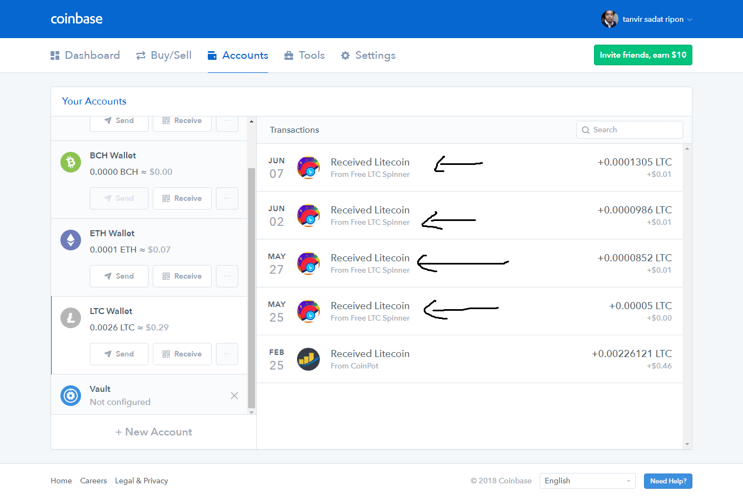The height and width of the screenshot is (498, 743).
Task: Click the LTC Wallet balance 0.0026 LTC
Action: click(x=112, y=328)
